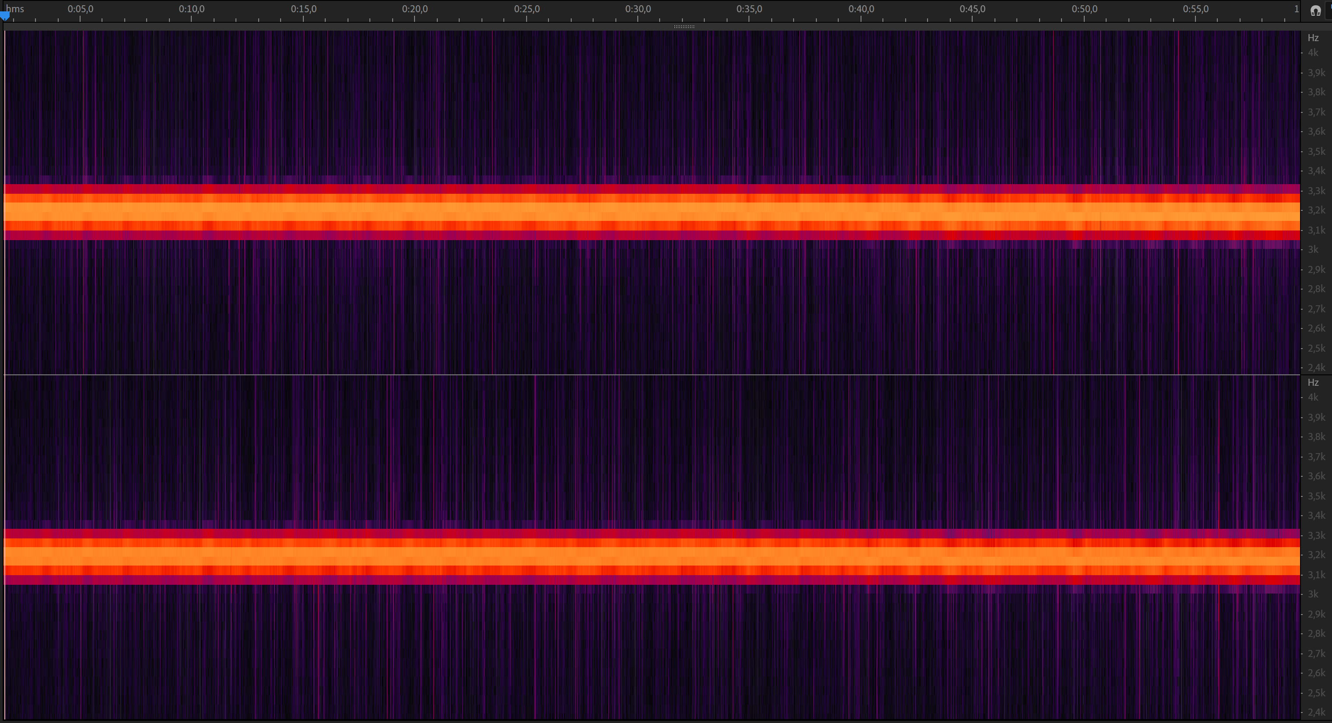
Task: Click the 0:15,0 mark on the time ruler
Action: point(303,9)
